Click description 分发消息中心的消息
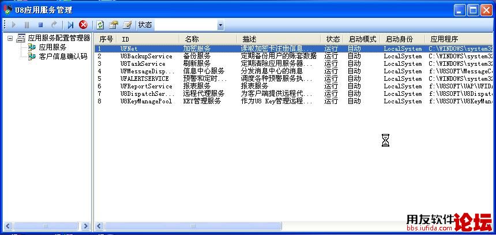The width and height of the screenshot is (496, 235). pyautogui.click(x=272, y=71)
